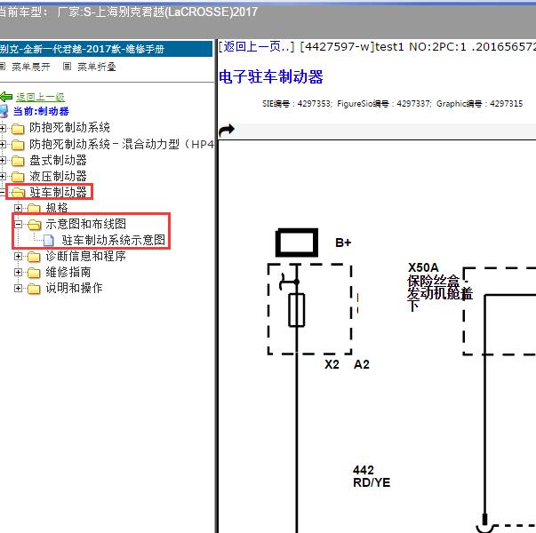This screenshot has width=536, height=533.
Task: Click the 442 RD/YE wire label
Action: pos(372,476)
